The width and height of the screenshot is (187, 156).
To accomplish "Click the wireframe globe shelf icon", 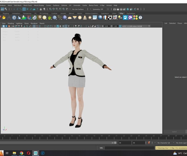I will (45, 17).
